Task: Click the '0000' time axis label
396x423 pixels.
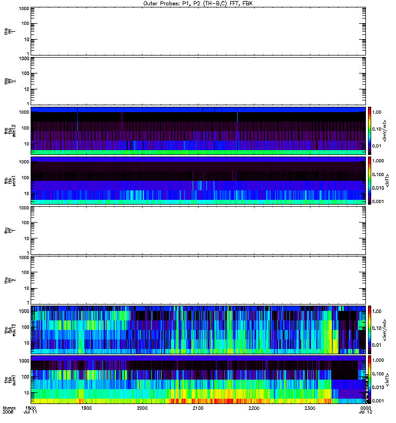Action: click(x=365, y=408)
